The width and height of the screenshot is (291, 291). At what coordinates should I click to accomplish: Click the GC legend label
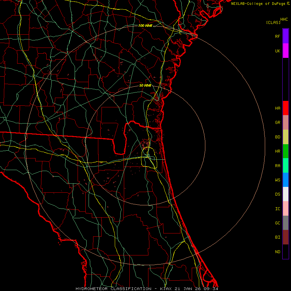[x=277, y=223]
